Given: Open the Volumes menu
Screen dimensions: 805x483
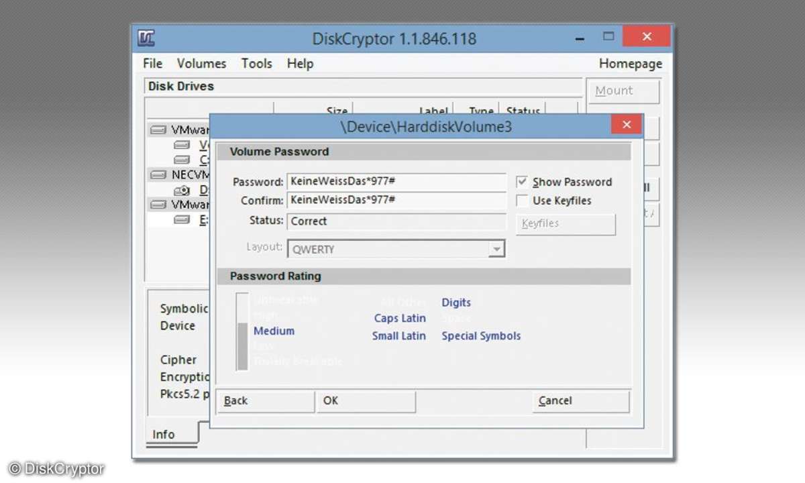Looking at the screenshot, I should click(201, 64).
